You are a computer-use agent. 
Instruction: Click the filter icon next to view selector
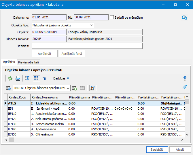pos(93,88)
